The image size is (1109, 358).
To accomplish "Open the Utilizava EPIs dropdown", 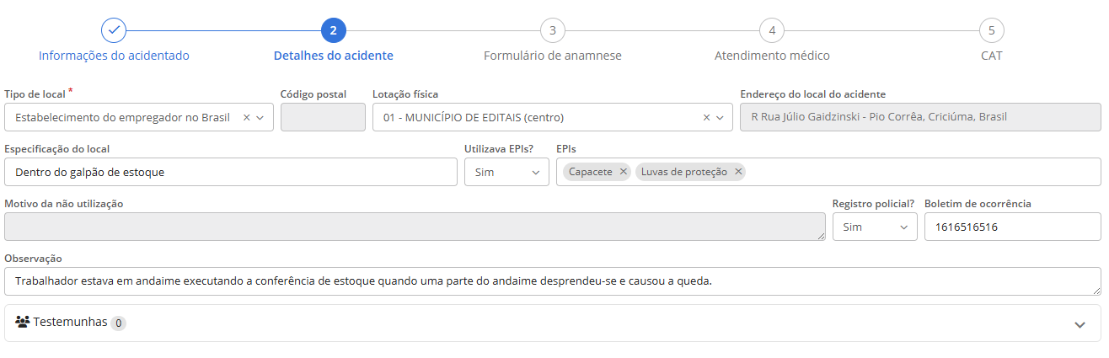I will 506,172.
